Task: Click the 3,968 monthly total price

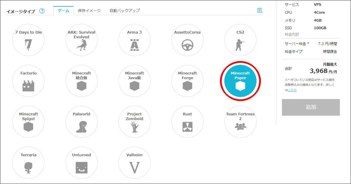Action: tap(318, 71)
